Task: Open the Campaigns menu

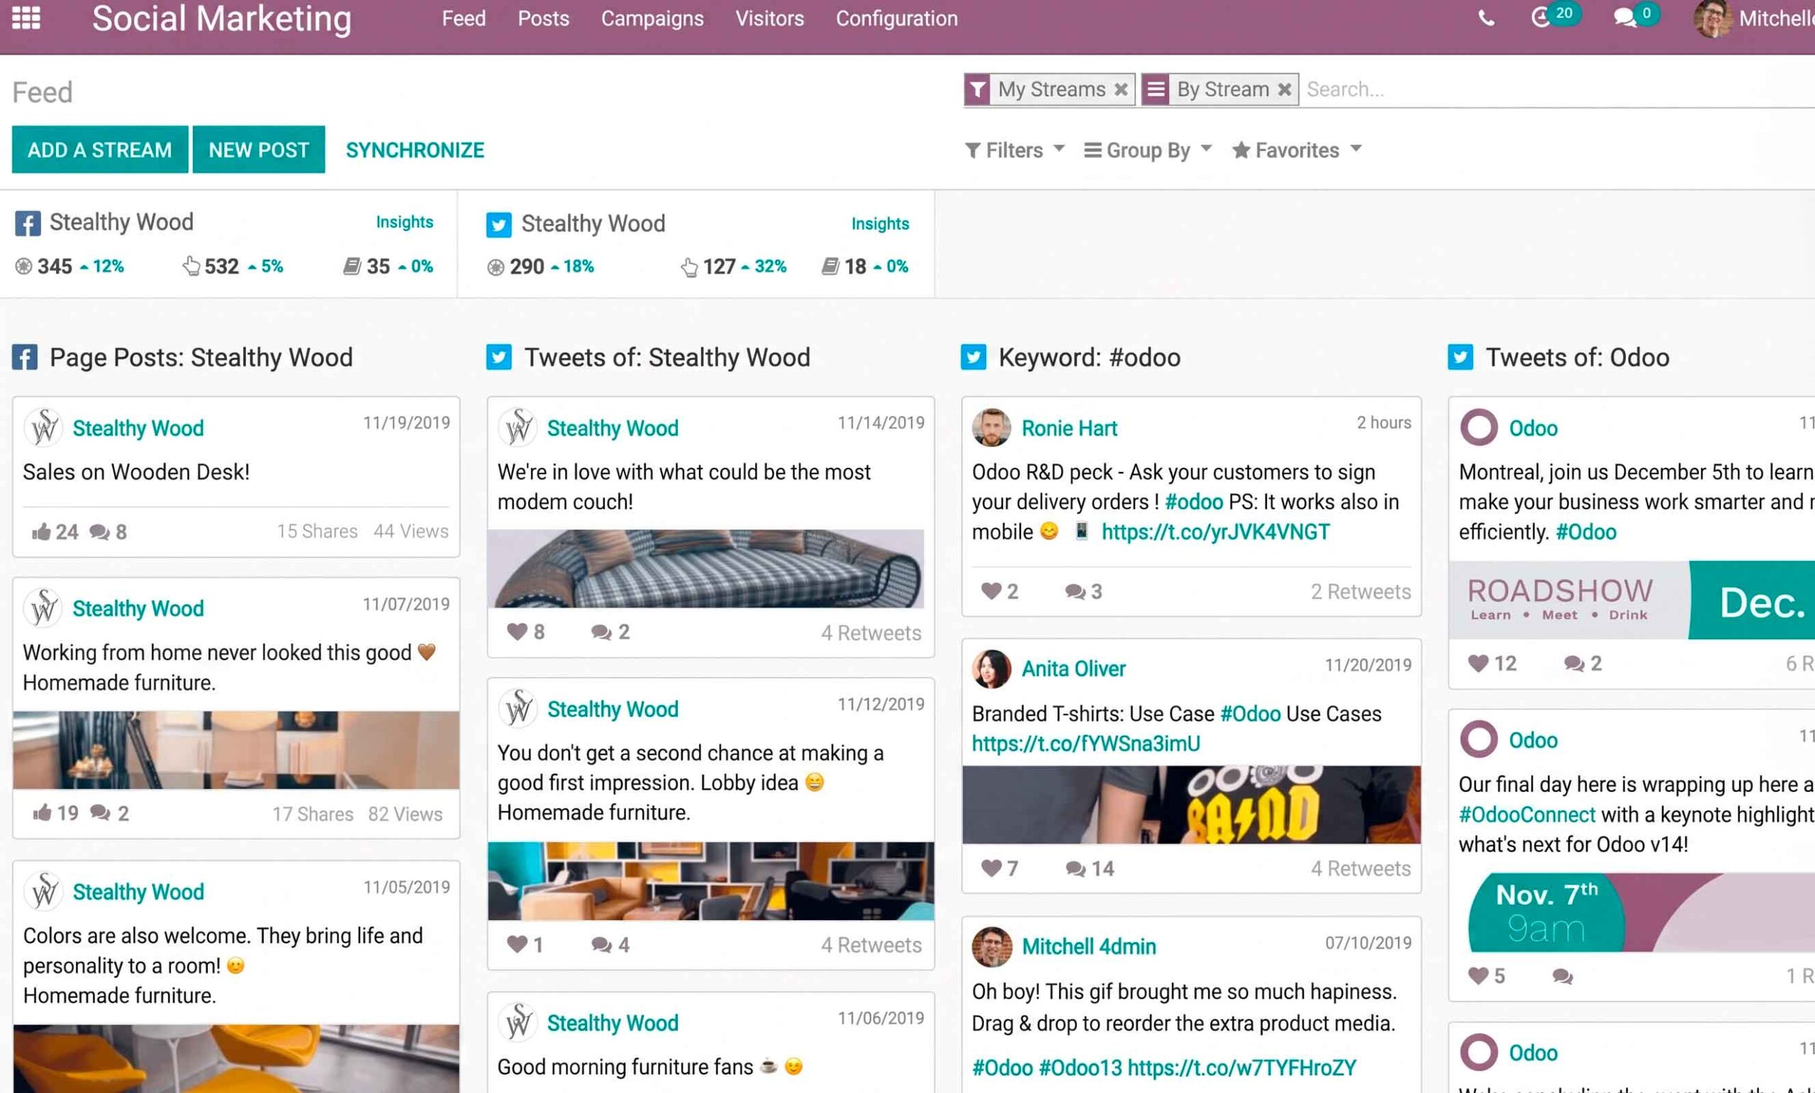Action: [652, 18]
